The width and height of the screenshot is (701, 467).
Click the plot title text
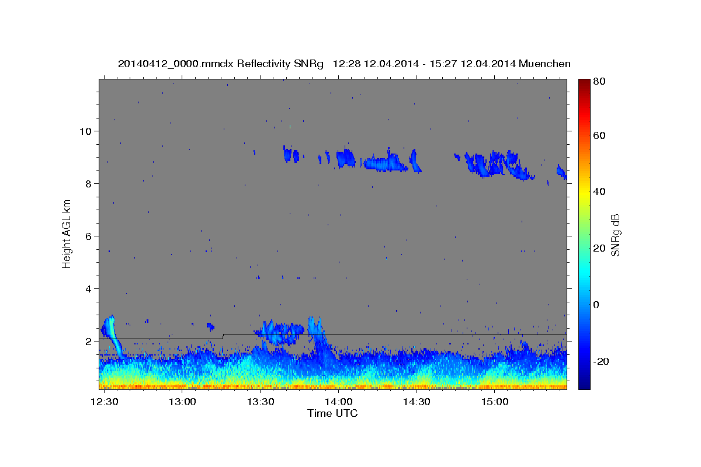[344, 64]
